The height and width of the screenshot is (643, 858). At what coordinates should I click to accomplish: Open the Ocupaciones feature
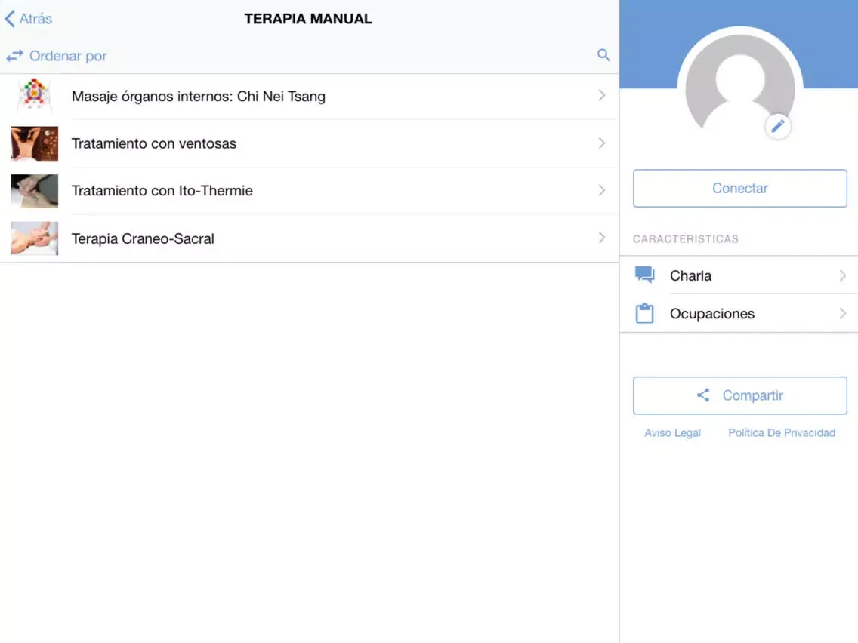[739, 314]
